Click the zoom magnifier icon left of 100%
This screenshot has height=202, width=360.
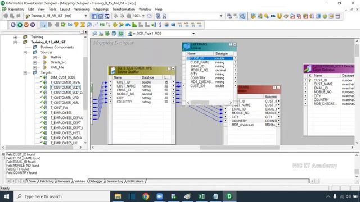[x=129, y=16]
